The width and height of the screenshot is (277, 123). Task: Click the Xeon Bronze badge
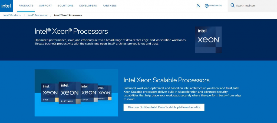coord(105,93)
